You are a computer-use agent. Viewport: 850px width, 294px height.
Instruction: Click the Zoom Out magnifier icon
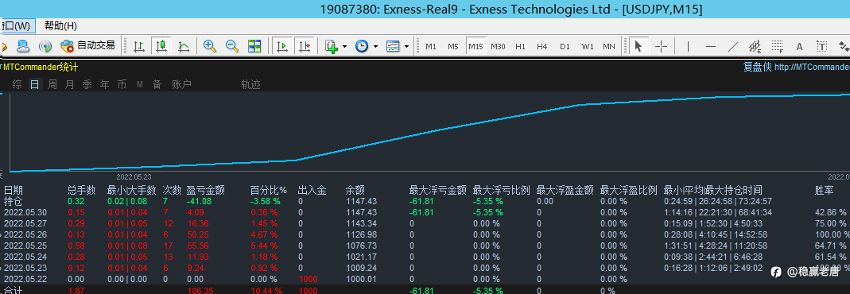pyautogui.click(x=232, y=46)
